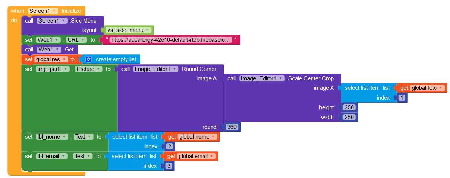Open the va_side_menu layout dropdown
450x178 pixels.
(128, 30)
